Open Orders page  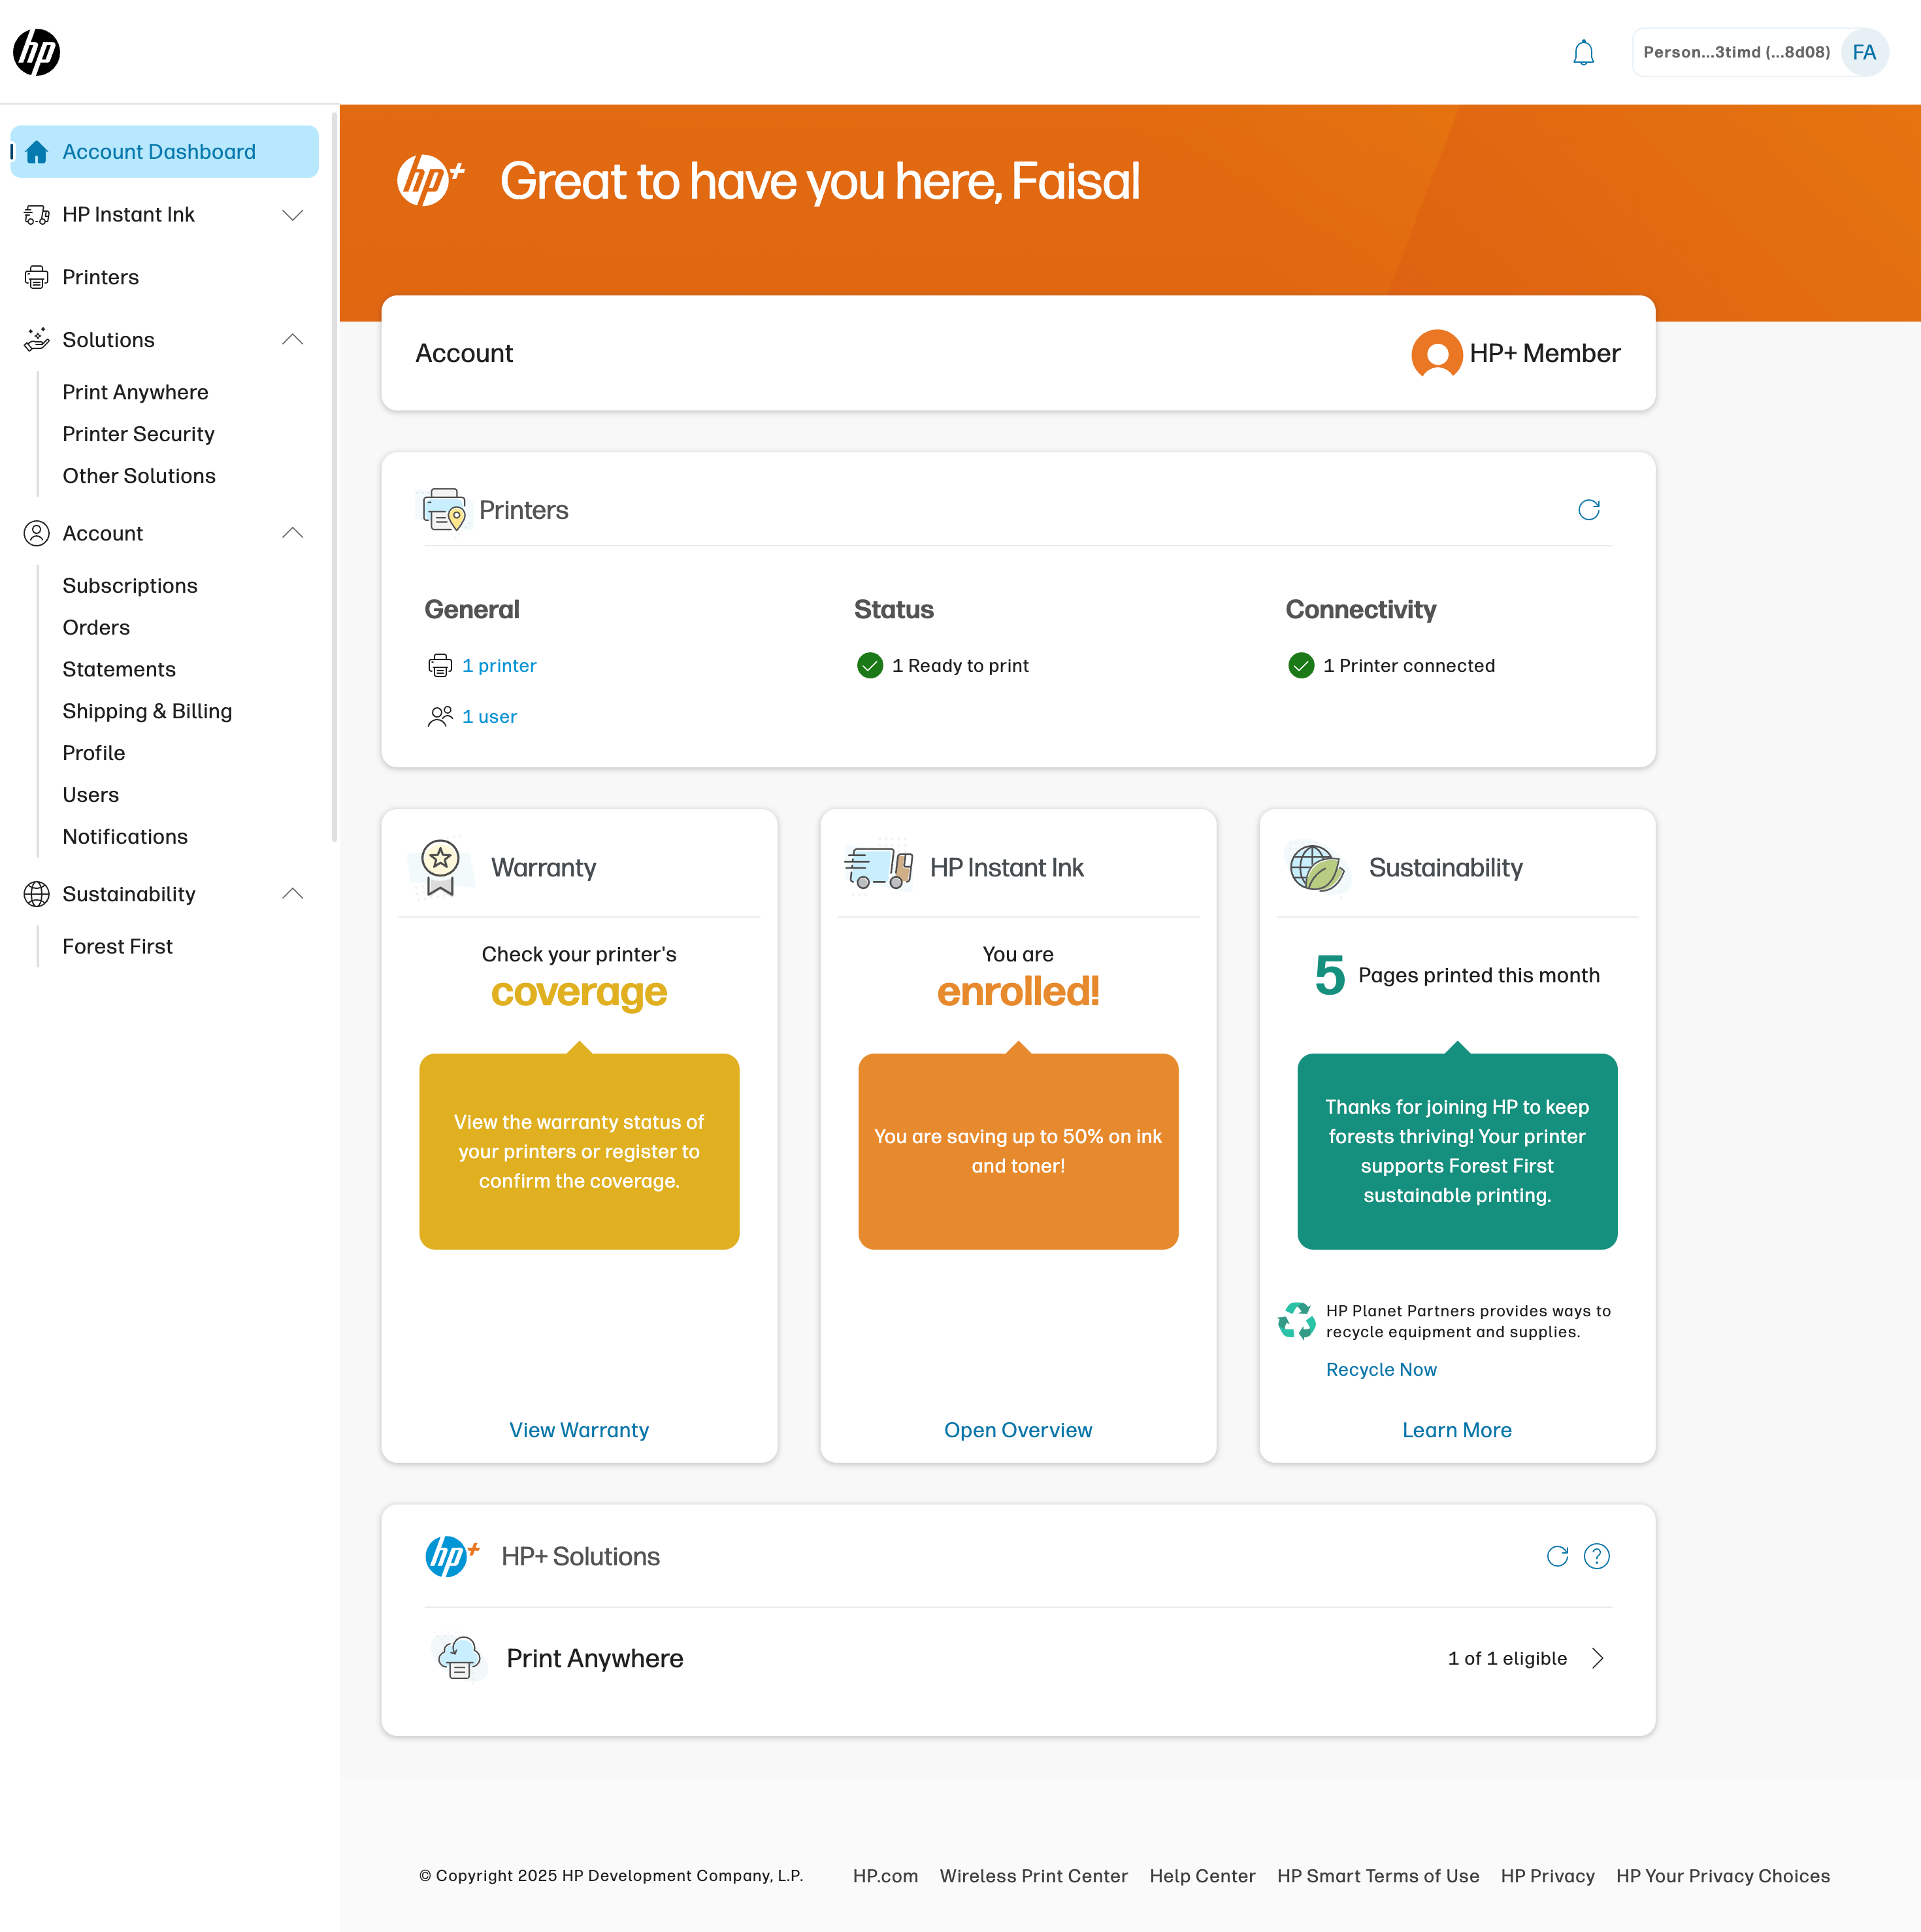pyautogui.click(x=96, y=628)
